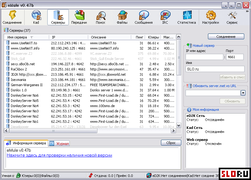Click the Обновить server.met icon
251x180 pixels.
(x=189, y=86)
